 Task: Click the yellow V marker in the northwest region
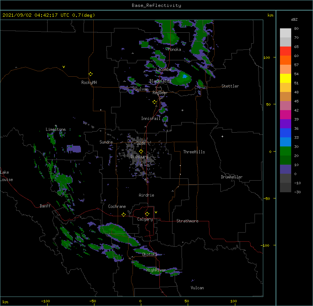[64, 67]
